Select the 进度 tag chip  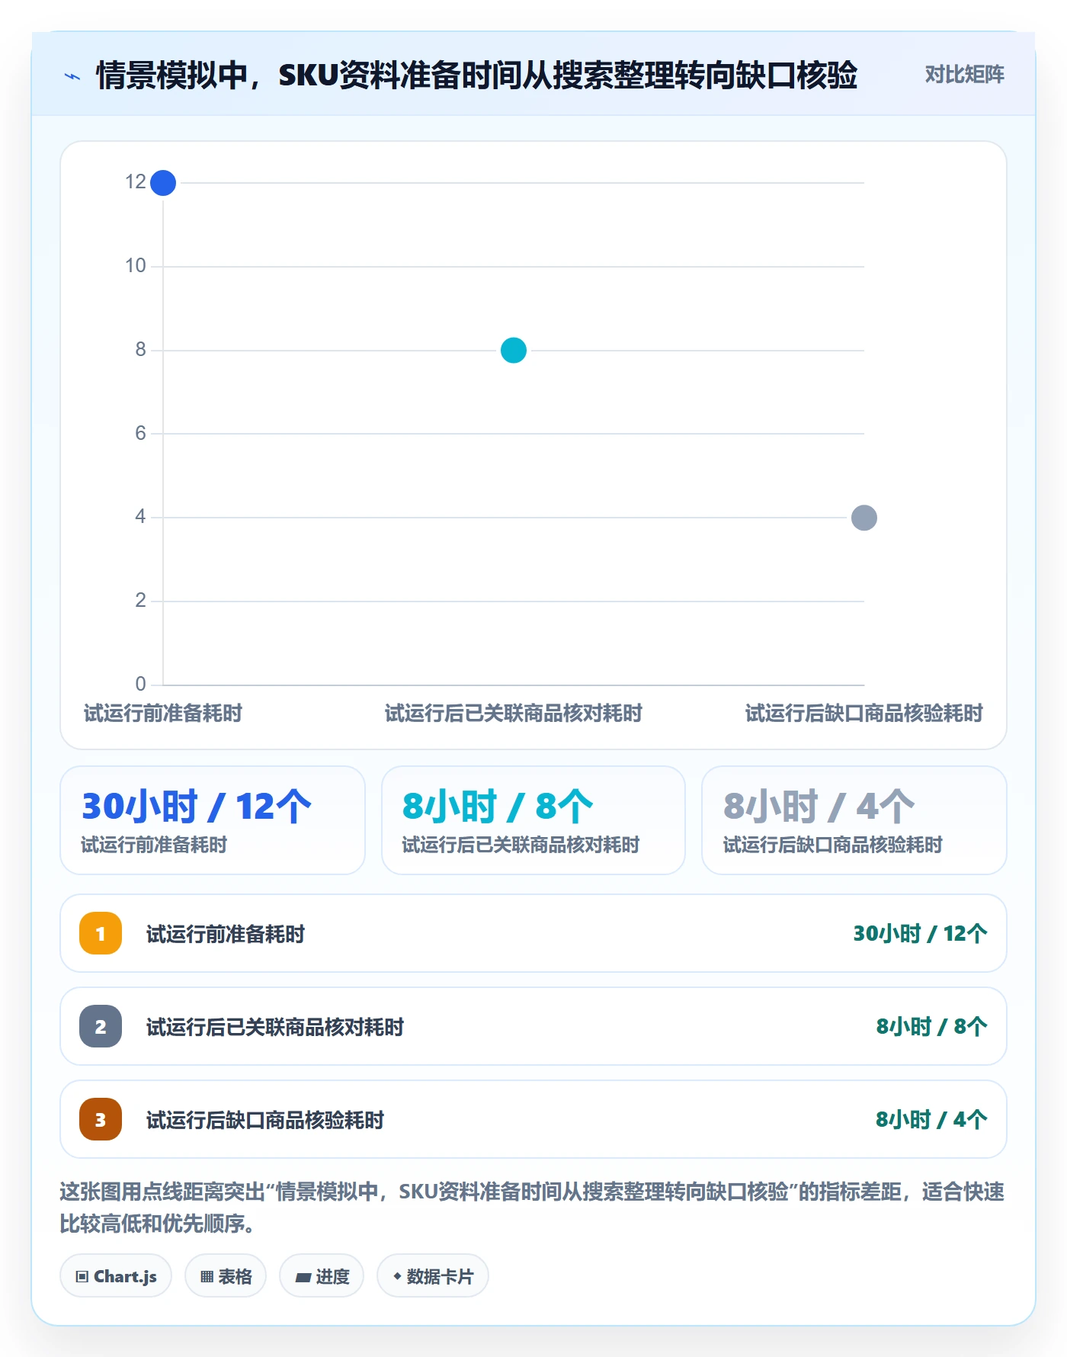point(322,1276)
